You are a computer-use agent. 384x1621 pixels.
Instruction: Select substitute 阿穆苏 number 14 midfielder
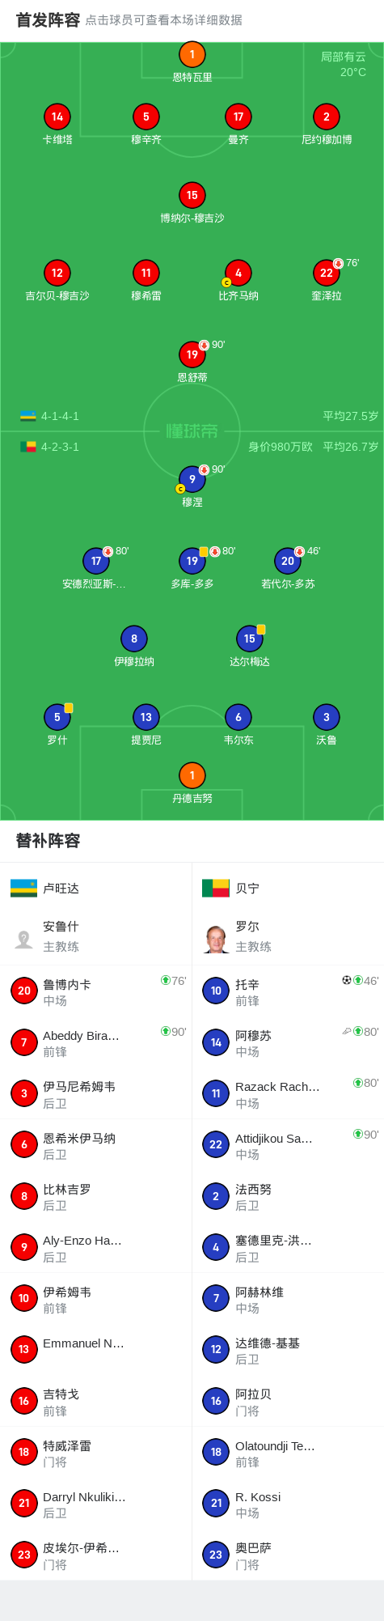pyautogui.click(x=288, y=1042)
